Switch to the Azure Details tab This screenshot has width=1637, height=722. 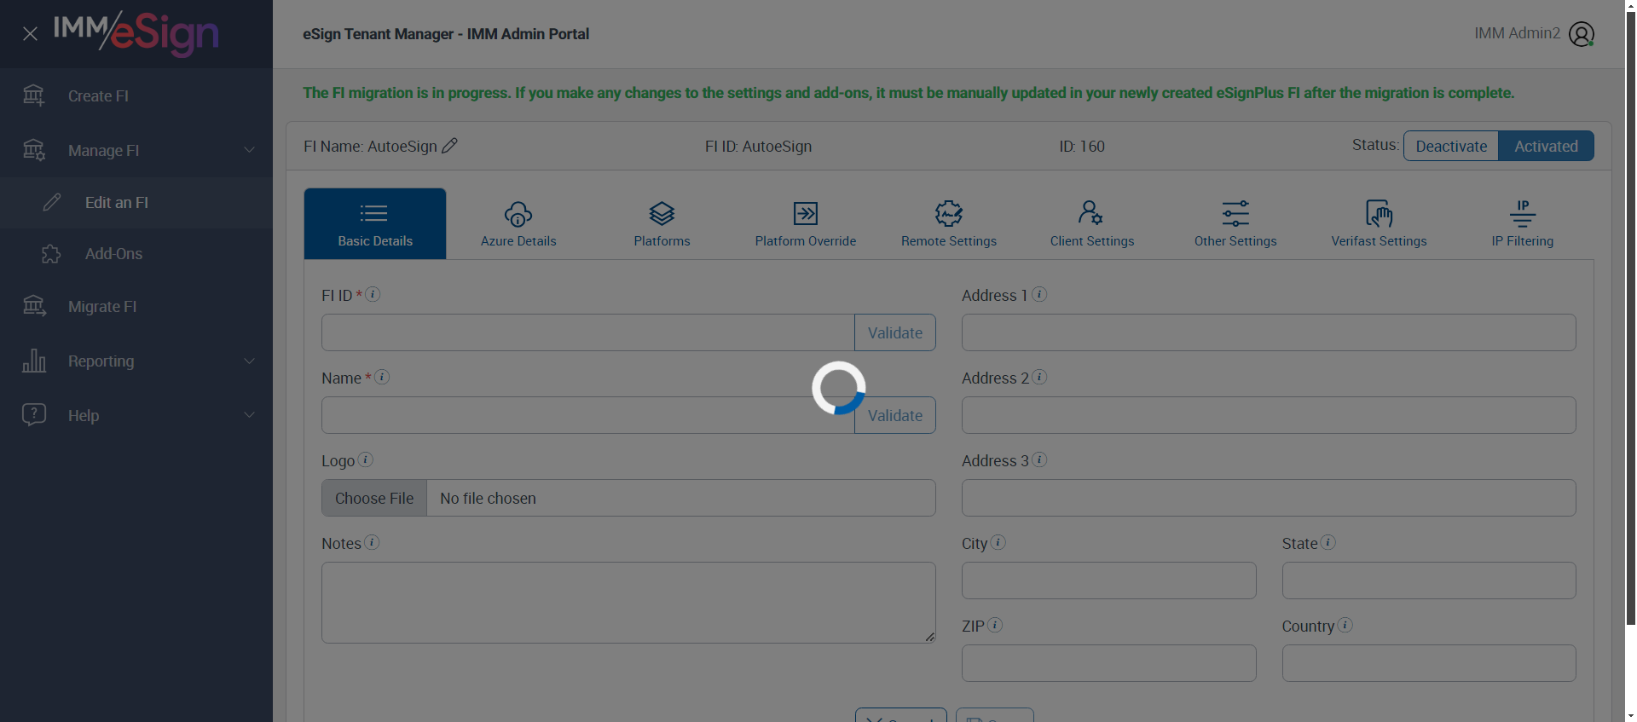(x=518, y=223)
